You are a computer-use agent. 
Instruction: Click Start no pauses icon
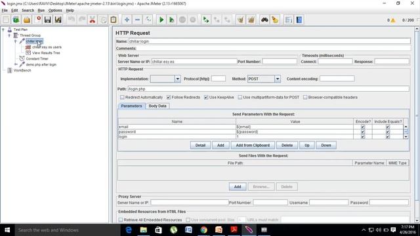point(172,20)
